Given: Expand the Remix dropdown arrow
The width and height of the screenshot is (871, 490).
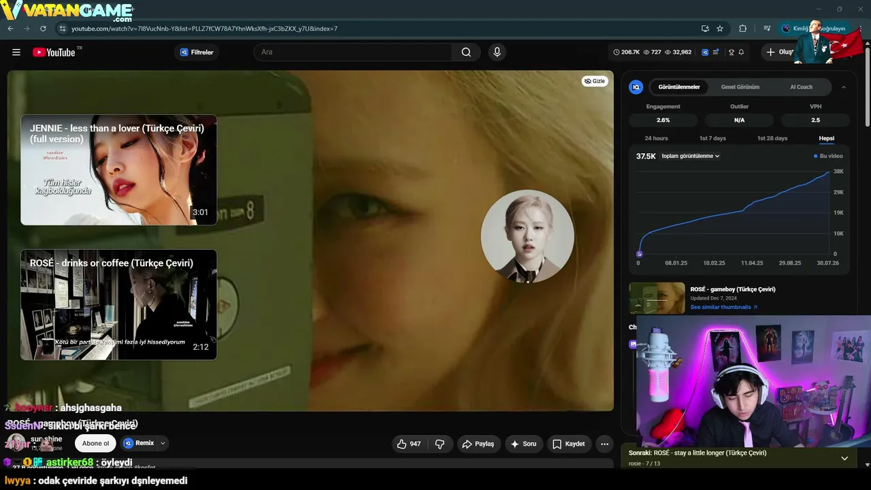Looking at the screenshot, I should click(163, 443).
